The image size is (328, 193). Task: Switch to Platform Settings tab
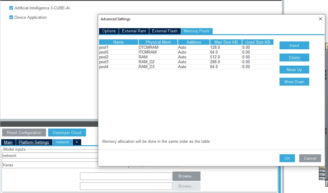click(x=34, y=142)
